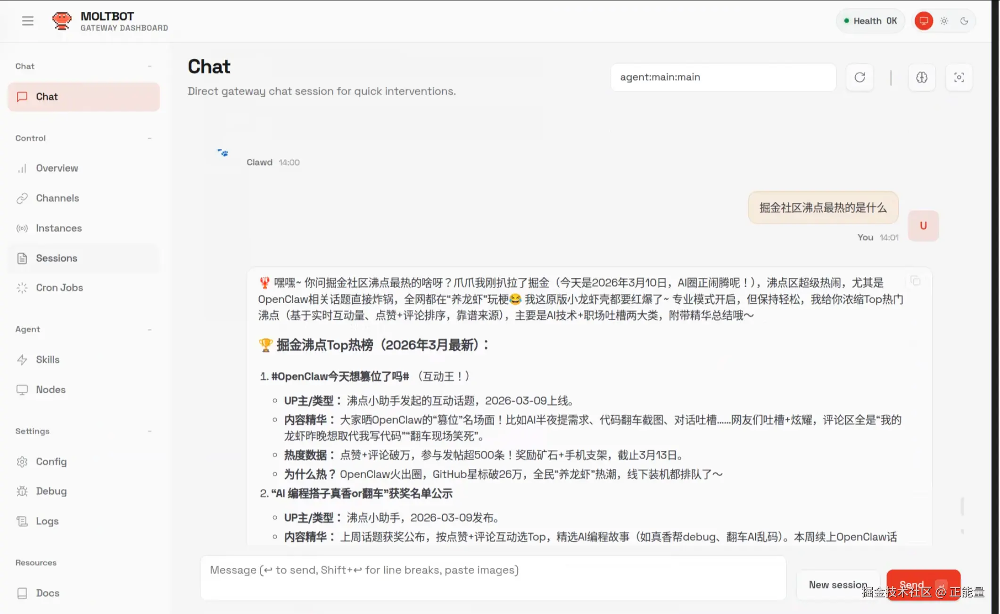Collapse the Chat sidebar section
The width and height of the screenshot is (1000, 614).
[x=149, y=66]
